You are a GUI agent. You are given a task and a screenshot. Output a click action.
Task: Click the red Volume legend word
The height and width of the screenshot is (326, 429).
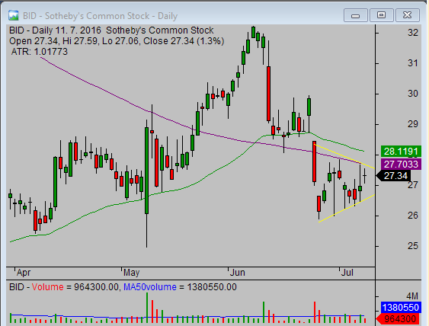47,287
